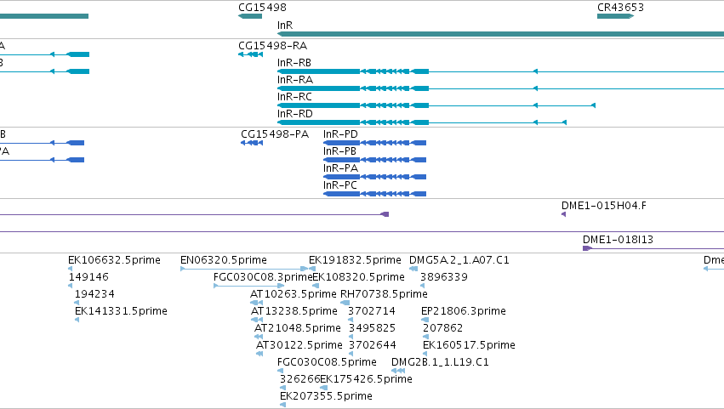
Task: Select the InR-RC transcript label
Action: (x=294, y=97)
